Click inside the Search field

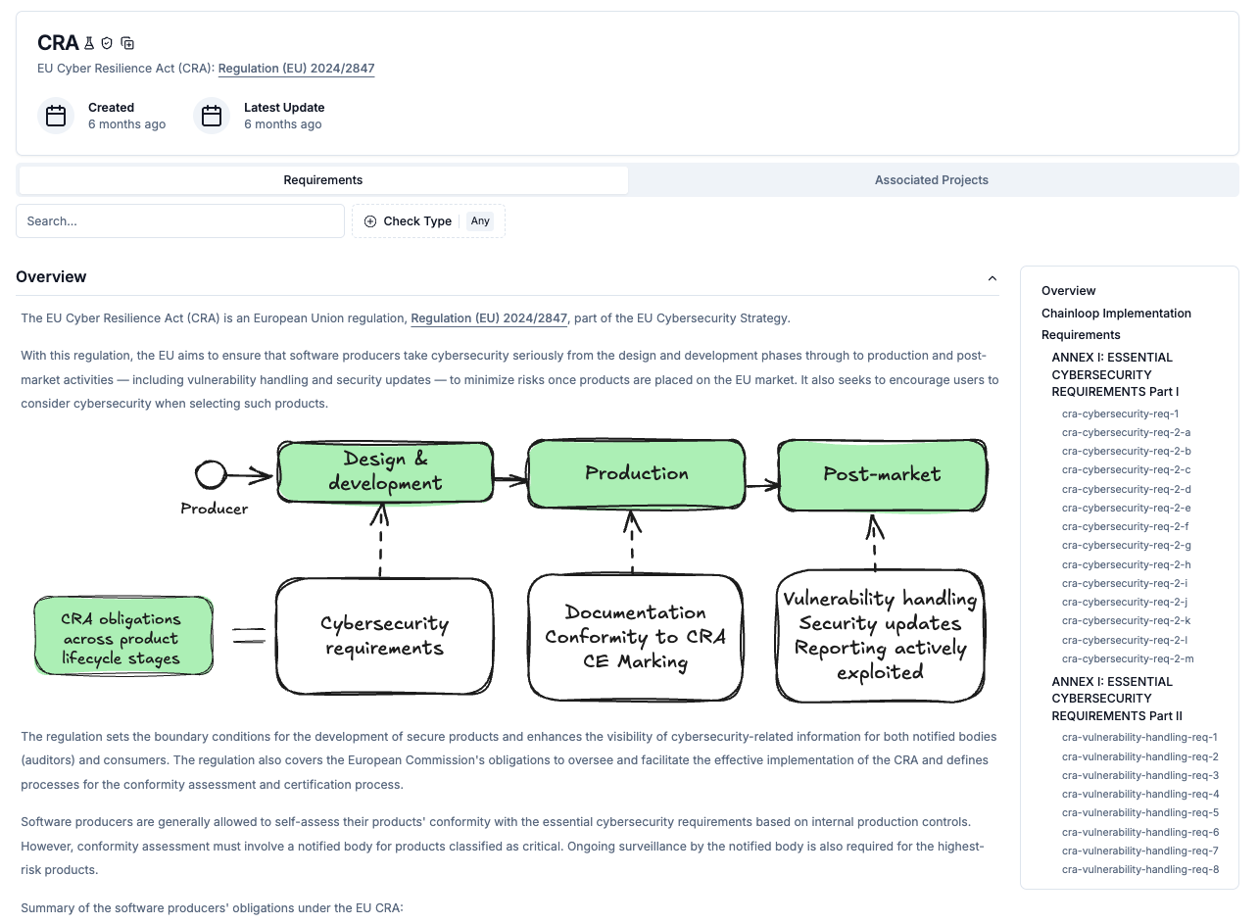180,221
